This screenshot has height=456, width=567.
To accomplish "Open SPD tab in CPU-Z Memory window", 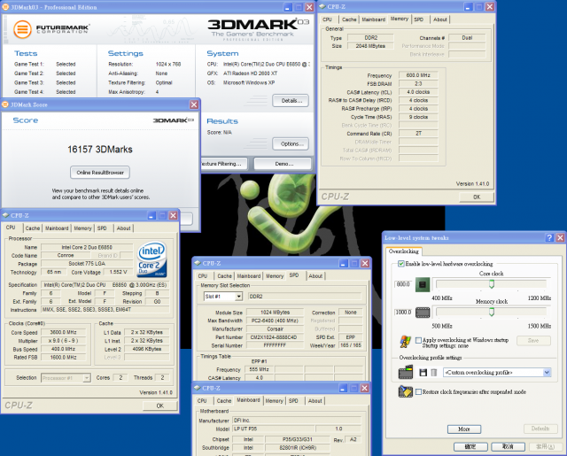I will (418, 19).
